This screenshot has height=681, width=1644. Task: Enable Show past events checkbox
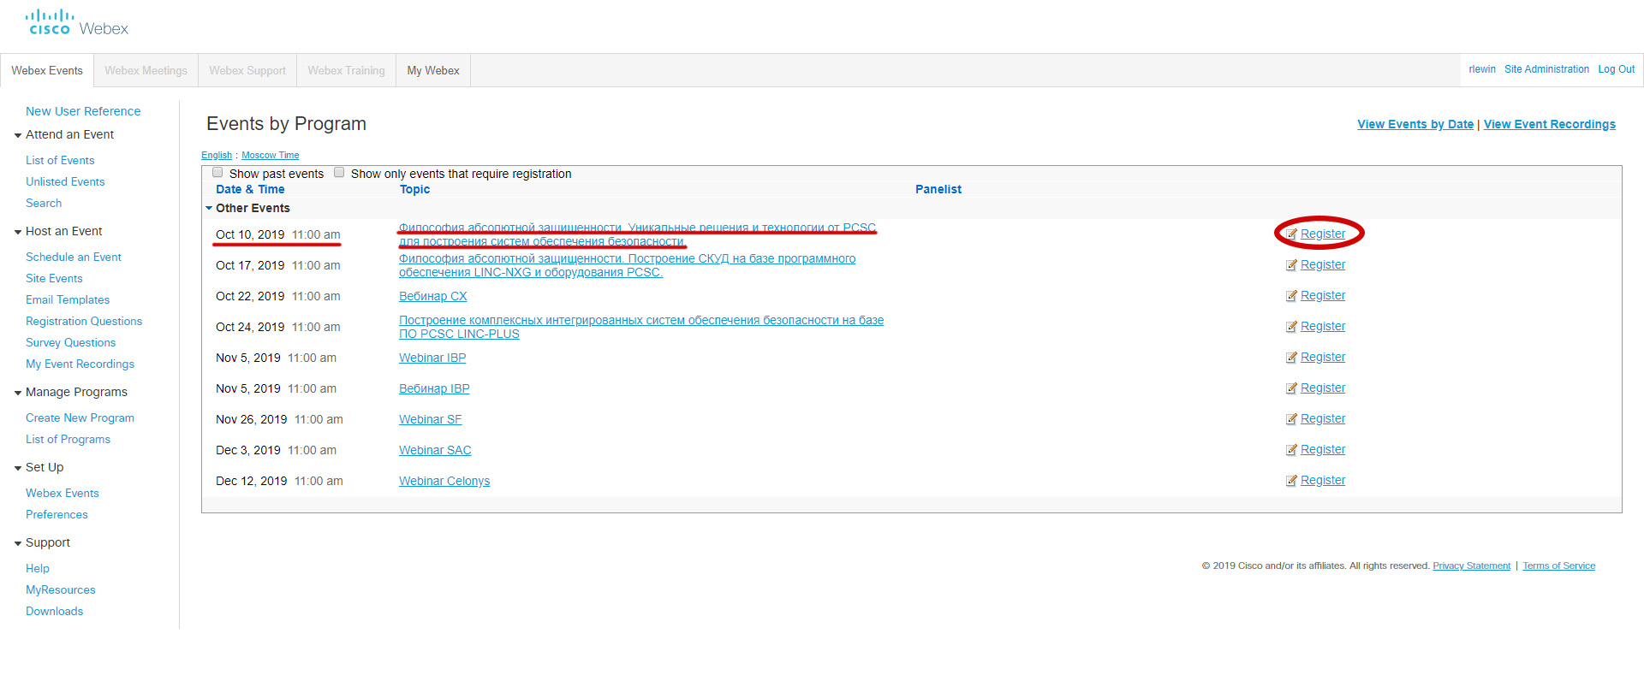pos(217,172)
